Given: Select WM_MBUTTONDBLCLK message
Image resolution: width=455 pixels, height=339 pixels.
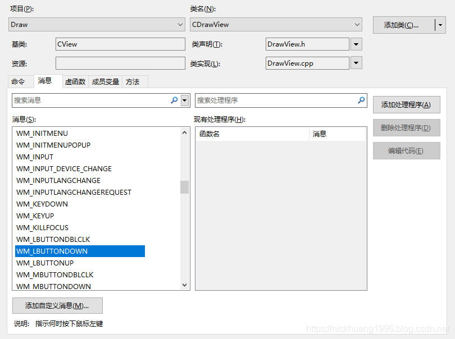Looking at the screenshot, I should [x=55, y=274].
